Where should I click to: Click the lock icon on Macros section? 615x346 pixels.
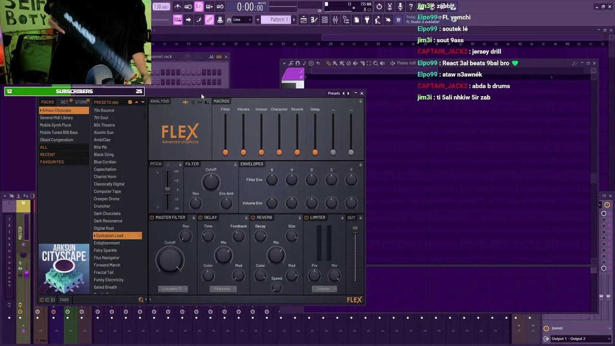[x=360, y=101]
